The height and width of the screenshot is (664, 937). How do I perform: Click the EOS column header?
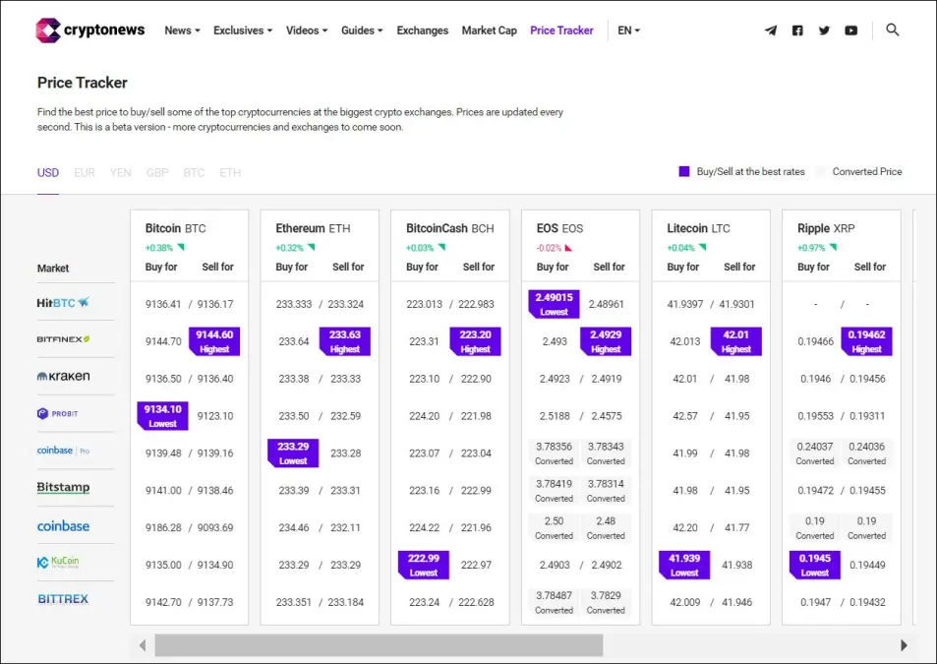click(x=559, y=228)
